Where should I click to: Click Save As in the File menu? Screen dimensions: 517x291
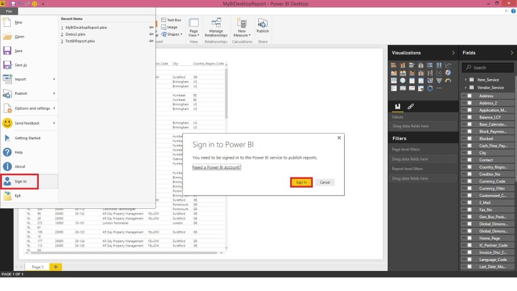29,65
